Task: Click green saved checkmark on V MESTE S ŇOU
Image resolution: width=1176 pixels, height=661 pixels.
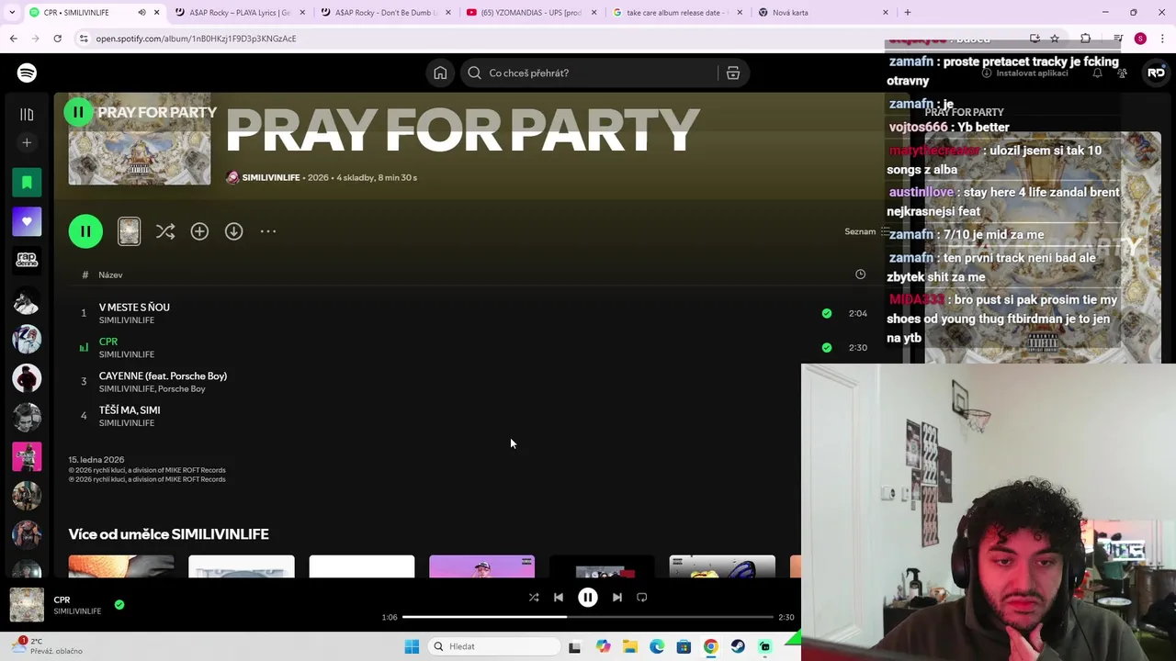Action: (x=827, y=313)
